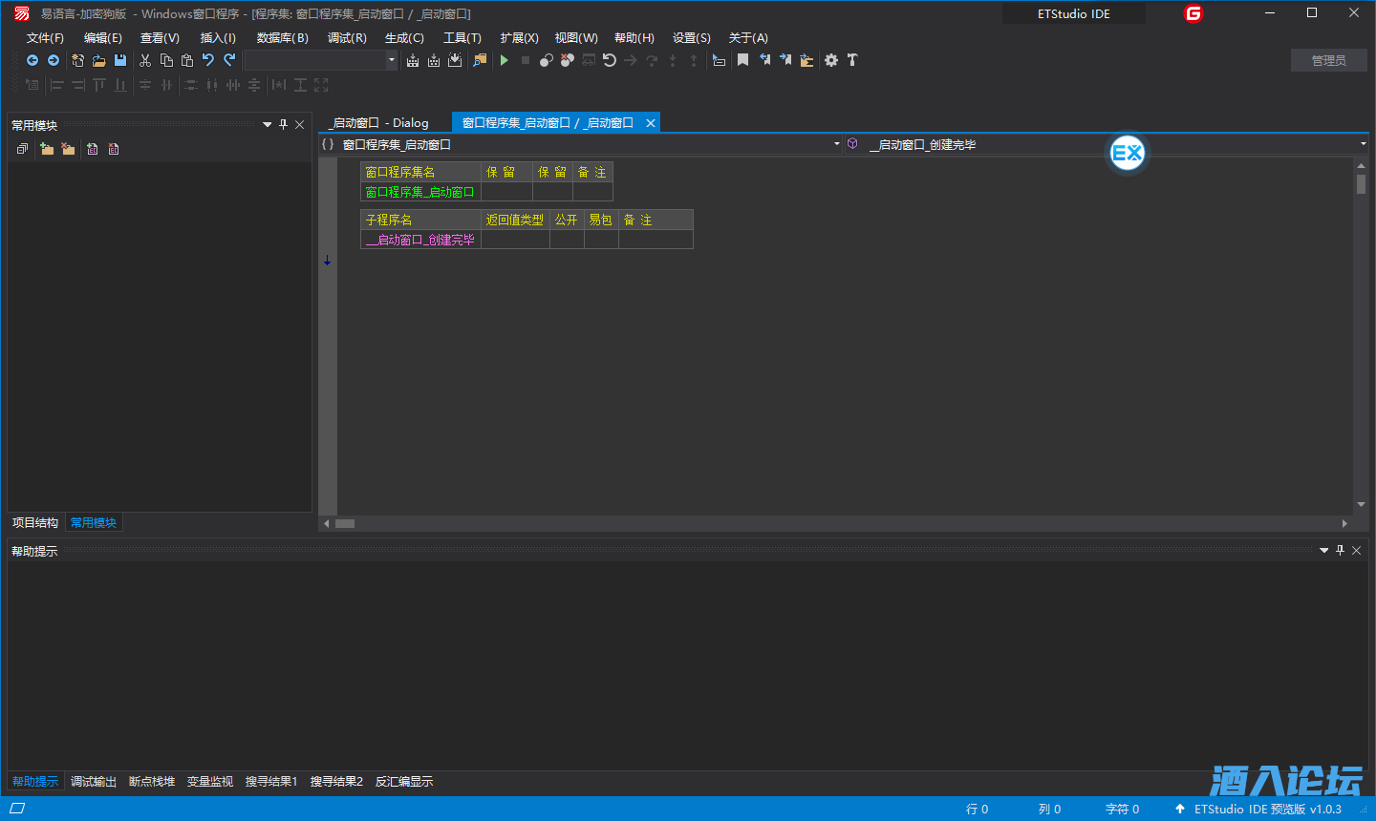
Task: Switch to the _启动窗口 - Dialog tab
Action: pyautogui.click(x=379, y=123)
